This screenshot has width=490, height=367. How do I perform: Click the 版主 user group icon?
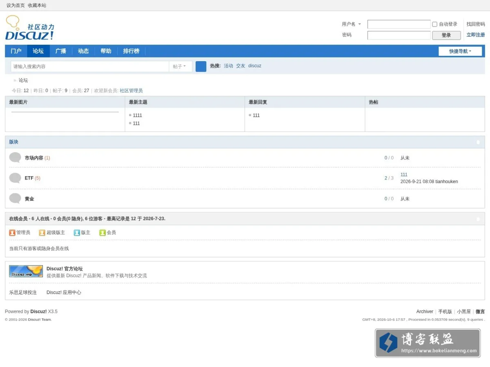coord(77,232)
